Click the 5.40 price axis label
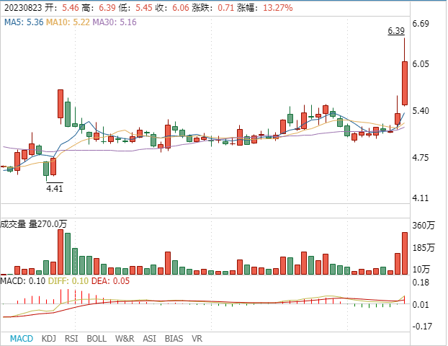 pyautogui.click(x=421, y=111)
